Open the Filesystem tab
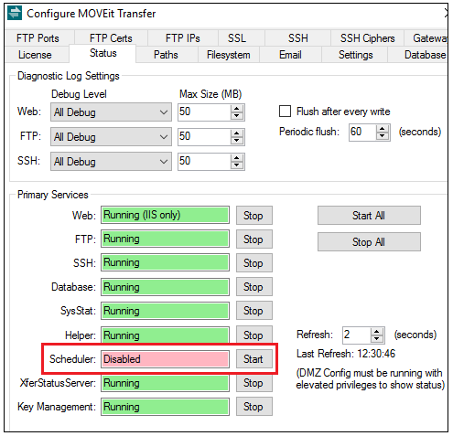Viewport: 453px width, 436px height. tap(229, 55)
